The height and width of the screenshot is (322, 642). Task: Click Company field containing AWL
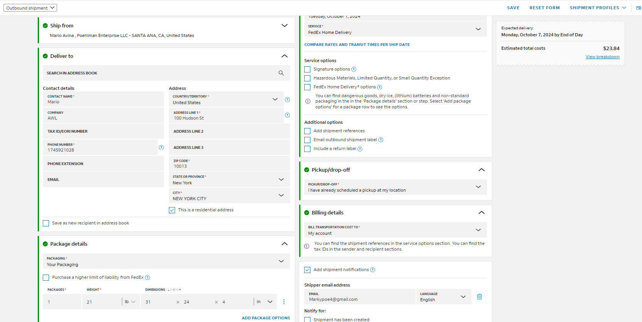click(x=103, y=115)
